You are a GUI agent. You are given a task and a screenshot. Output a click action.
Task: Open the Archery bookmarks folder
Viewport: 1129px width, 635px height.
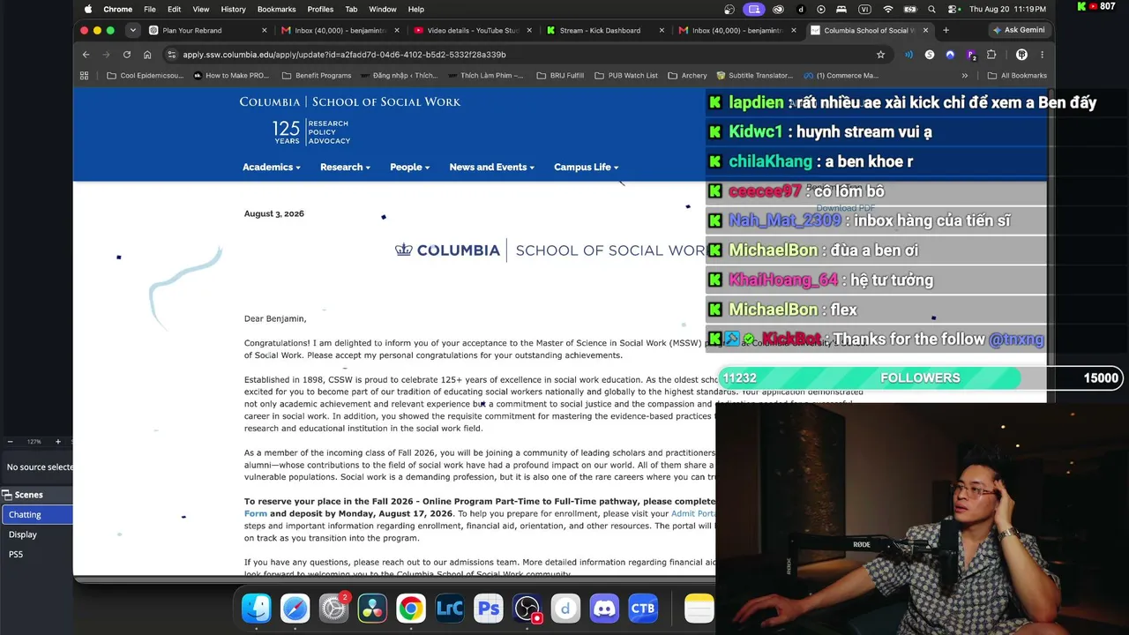pos(687,76)
